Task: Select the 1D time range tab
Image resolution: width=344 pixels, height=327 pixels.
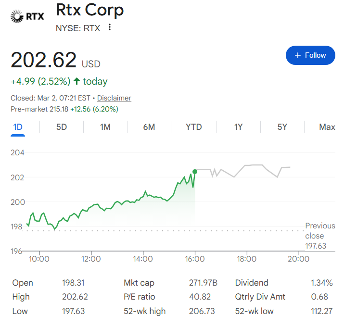Action: [x=18, y=127]
